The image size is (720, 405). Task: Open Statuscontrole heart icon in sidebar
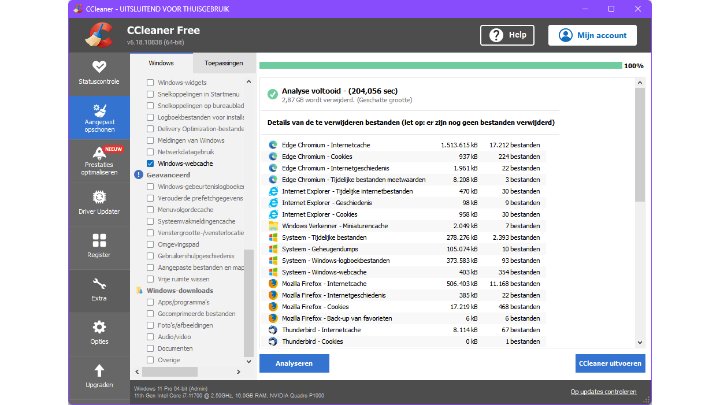pyautogui.click(x=99, y=66)
